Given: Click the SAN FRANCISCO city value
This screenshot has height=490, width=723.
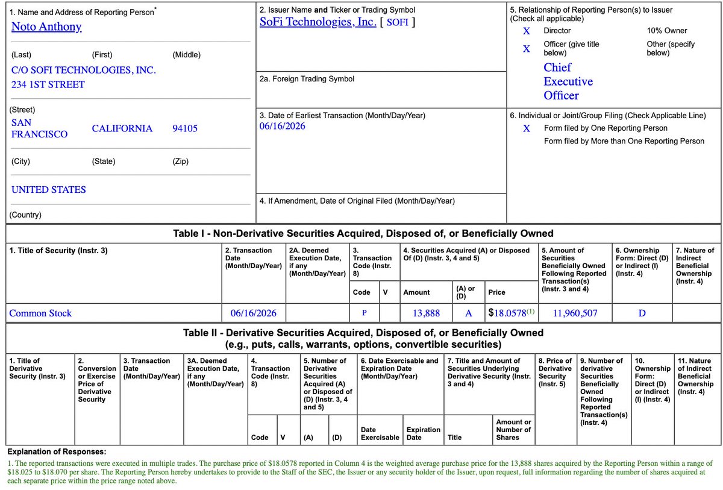Looking at the screenshot, I should point(40,128).
